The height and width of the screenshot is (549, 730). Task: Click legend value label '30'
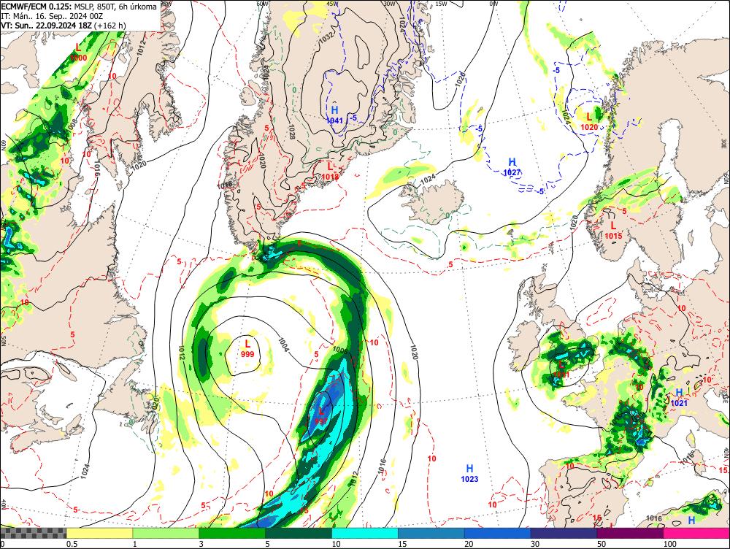point(535,544)
